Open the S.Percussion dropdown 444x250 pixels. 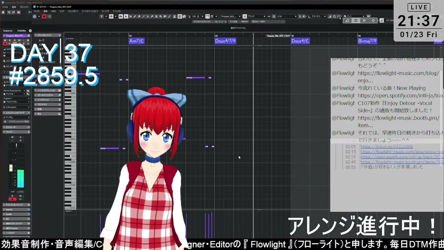point(16,107)
